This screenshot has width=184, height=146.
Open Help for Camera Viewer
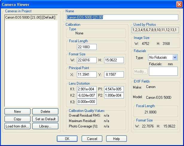(x=116, y=139)
